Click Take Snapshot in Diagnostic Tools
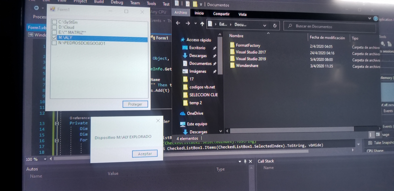 coord(381,143)
